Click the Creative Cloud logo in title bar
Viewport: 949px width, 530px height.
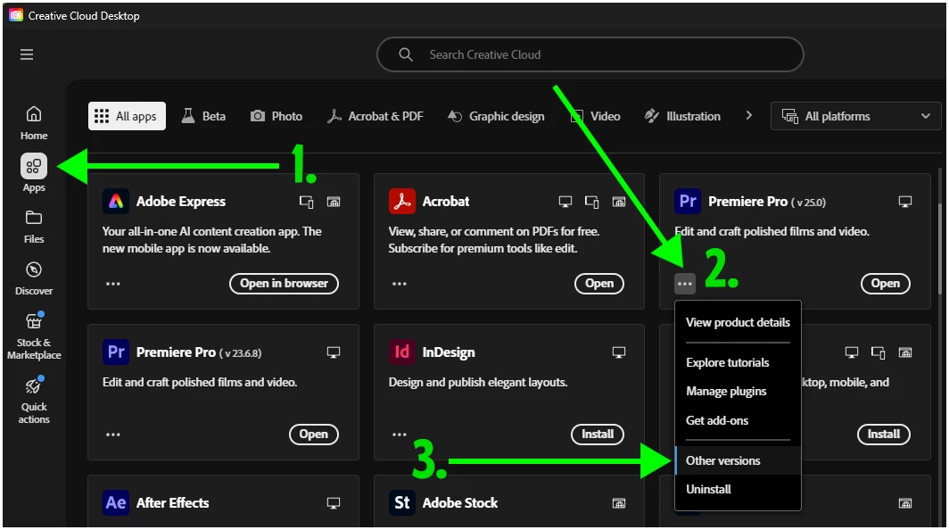(x=16, y=15)
